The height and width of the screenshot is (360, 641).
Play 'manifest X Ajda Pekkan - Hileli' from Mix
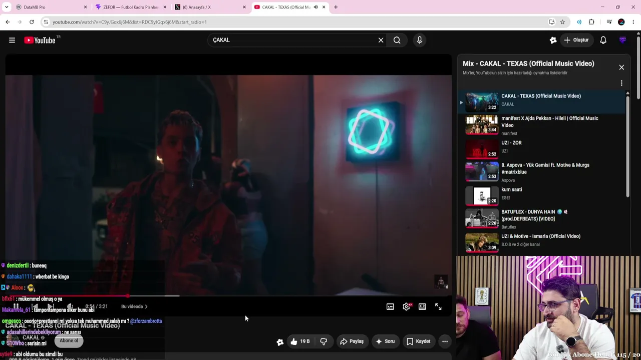(542, 125)
